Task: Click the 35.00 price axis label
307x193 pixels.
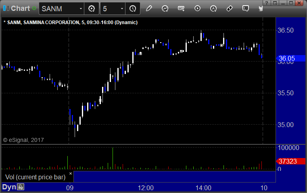Action: (286, 125)
